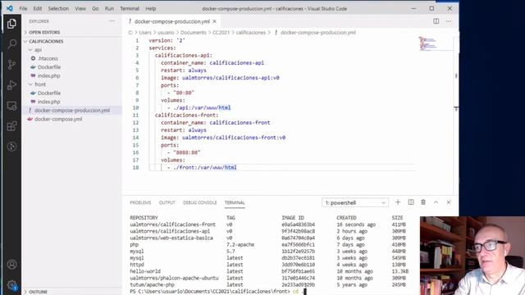Viewport: 525px width, 295px height.
Task: Open the Accounts menu icon
Action: 11,265
